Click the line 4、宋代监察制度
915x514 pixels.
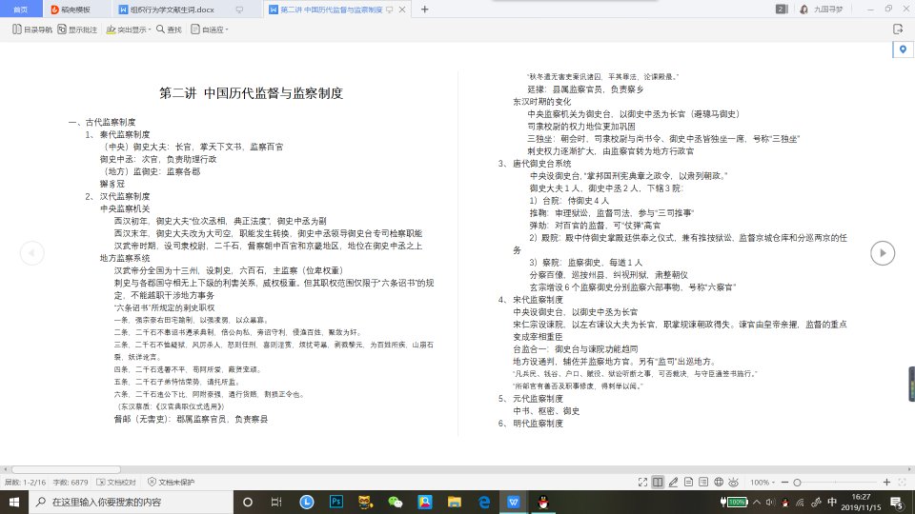531,300
